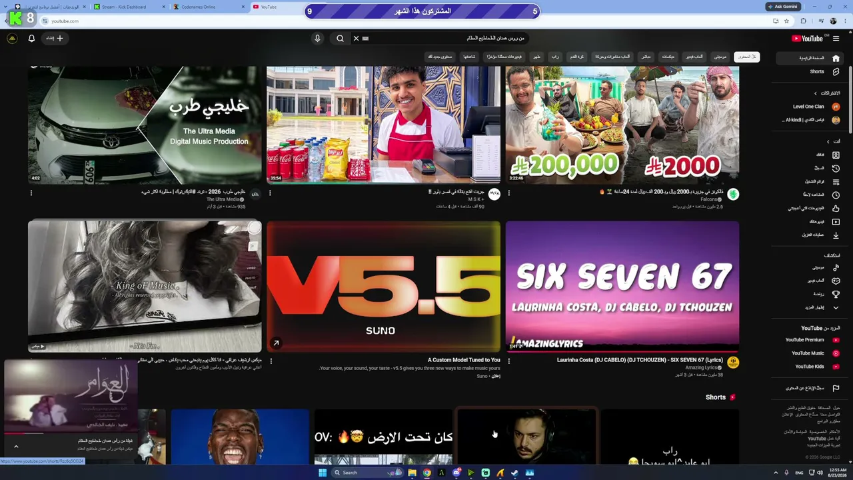Viewport: 853px width, 480px height.
Task: Select the Music (موسيقى) filter chip
Action: tap(720, 57)
